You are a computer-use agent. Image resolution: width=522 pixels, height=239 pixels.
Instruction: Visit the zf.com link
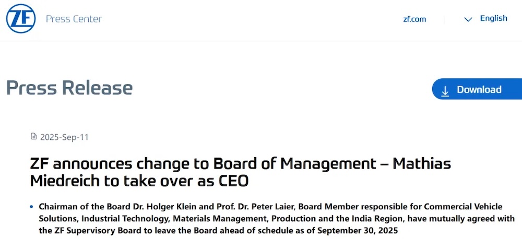(x=414, y=19)
